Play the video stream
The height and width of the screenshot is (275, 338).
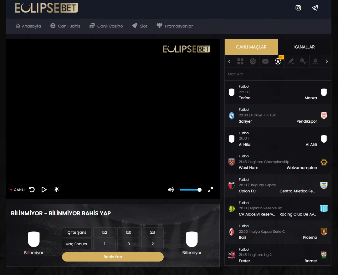44,190
